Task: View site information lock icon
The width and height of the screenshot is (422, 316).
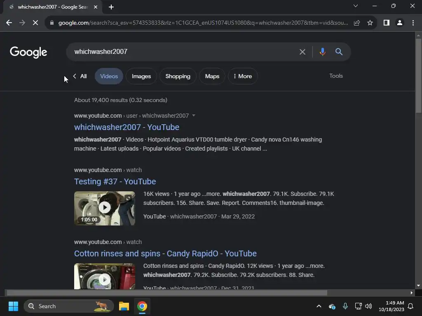Action: coord(52,23)
